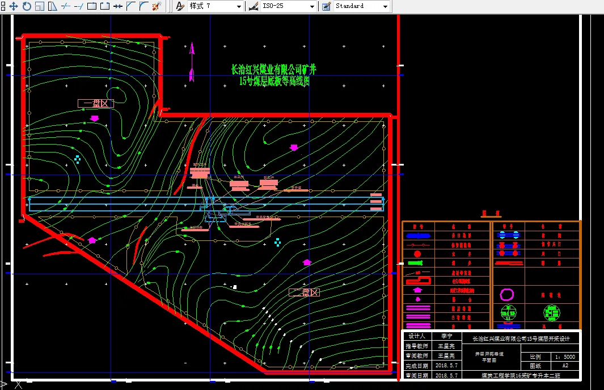Select the Explode tool
The width and height of the screenshot is (604, 390).
[x=157, y=6]
